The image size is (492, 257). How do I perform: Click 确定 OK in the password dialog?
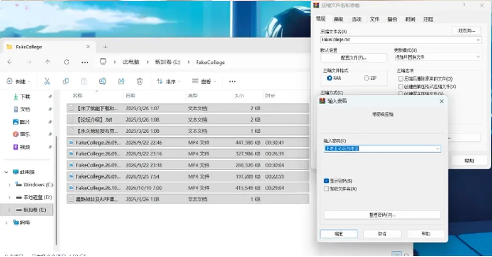point(339,234)
